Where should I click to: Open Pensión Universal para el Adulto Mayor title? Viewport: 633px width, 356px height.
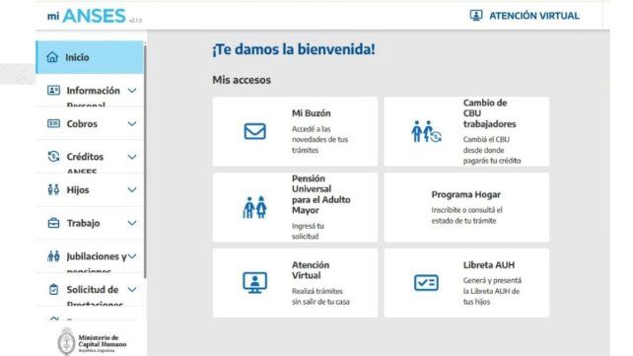click(x=321, y=194)
